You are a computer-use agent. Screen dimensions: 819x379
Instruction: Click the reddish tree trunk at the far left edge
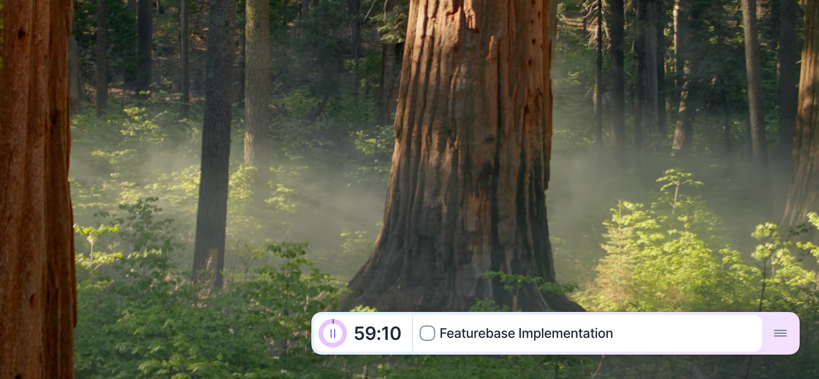(36, 188)
